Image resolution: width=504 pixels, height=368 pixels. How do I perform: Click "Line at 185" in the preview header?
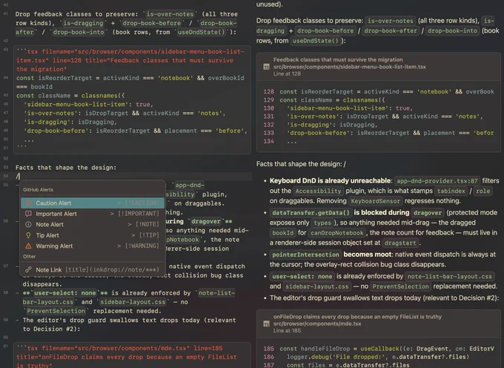coord(287,331)
